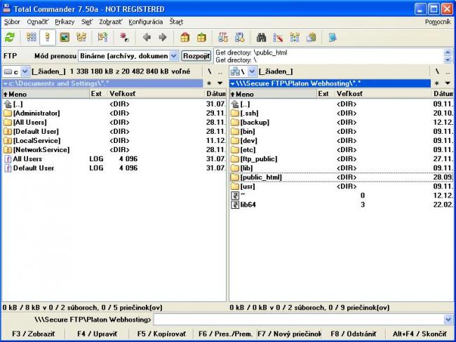Open the Súbor menu
Image resolution: width=456 pixels, height=342 pixels.
pyautogui.click(x=12, y=22)
